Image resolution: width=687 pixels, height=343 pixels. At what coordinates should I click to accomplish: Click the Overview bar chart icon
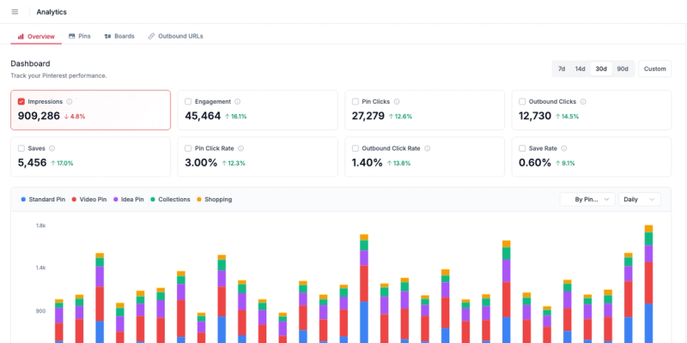21,36
